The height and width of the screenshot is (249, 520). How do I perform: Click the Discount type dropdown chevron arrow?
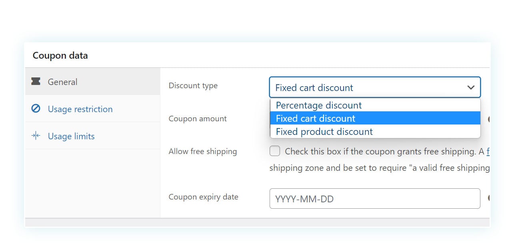tap(471, 87)
